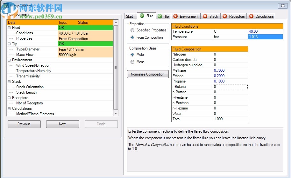This screenshot has height=178, width=291.
Task: Open the Receptors tab
Action: [x=234, y=16]
